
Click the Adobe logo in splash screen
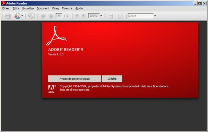[x=52, y=89]
